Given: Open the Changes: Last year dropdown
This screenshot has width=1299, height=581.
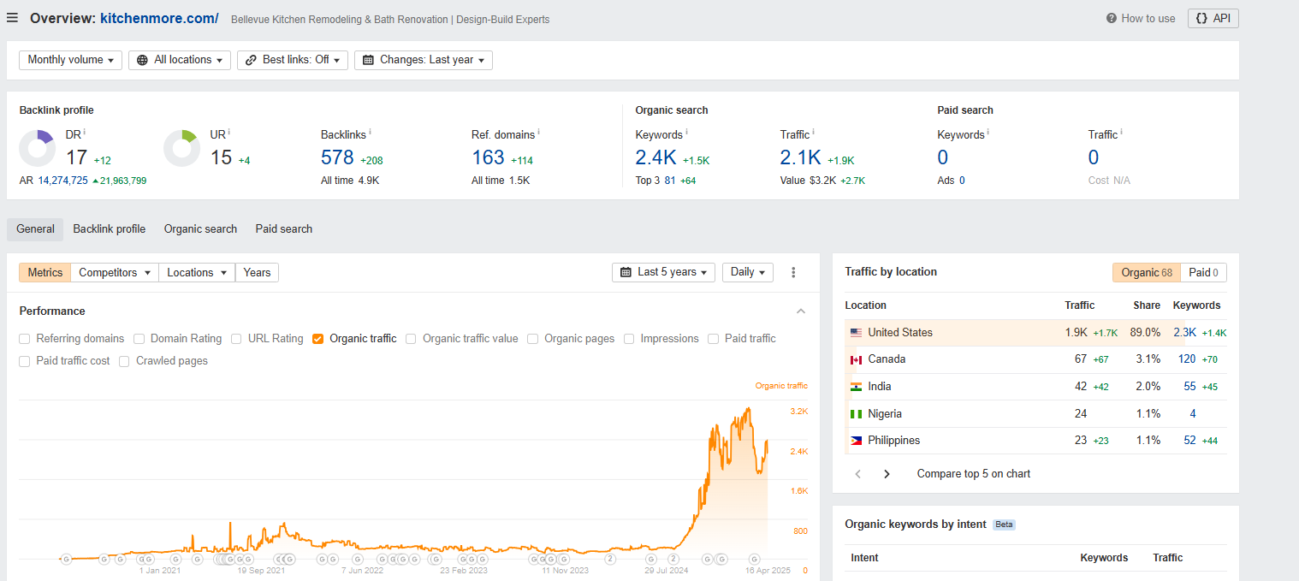Looking at the screenshot, I should point(424,60).
